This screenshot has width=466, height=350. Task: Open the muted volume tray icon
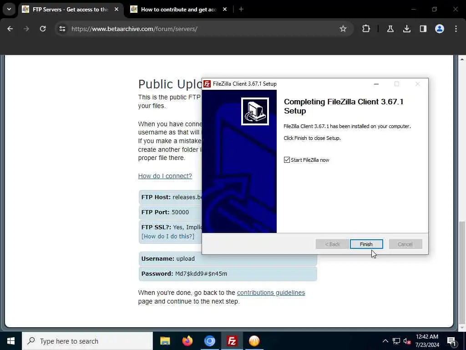pos(407,341)
